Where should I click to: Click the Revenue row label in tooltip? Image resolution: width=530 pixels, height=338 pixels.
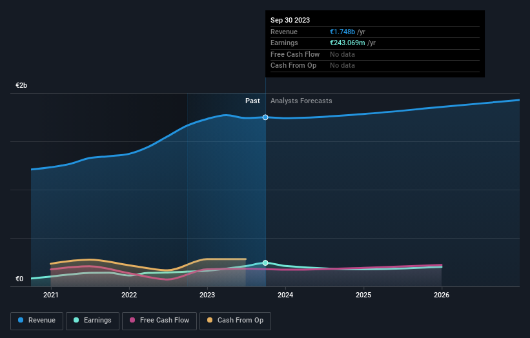(x=284, y=32)
